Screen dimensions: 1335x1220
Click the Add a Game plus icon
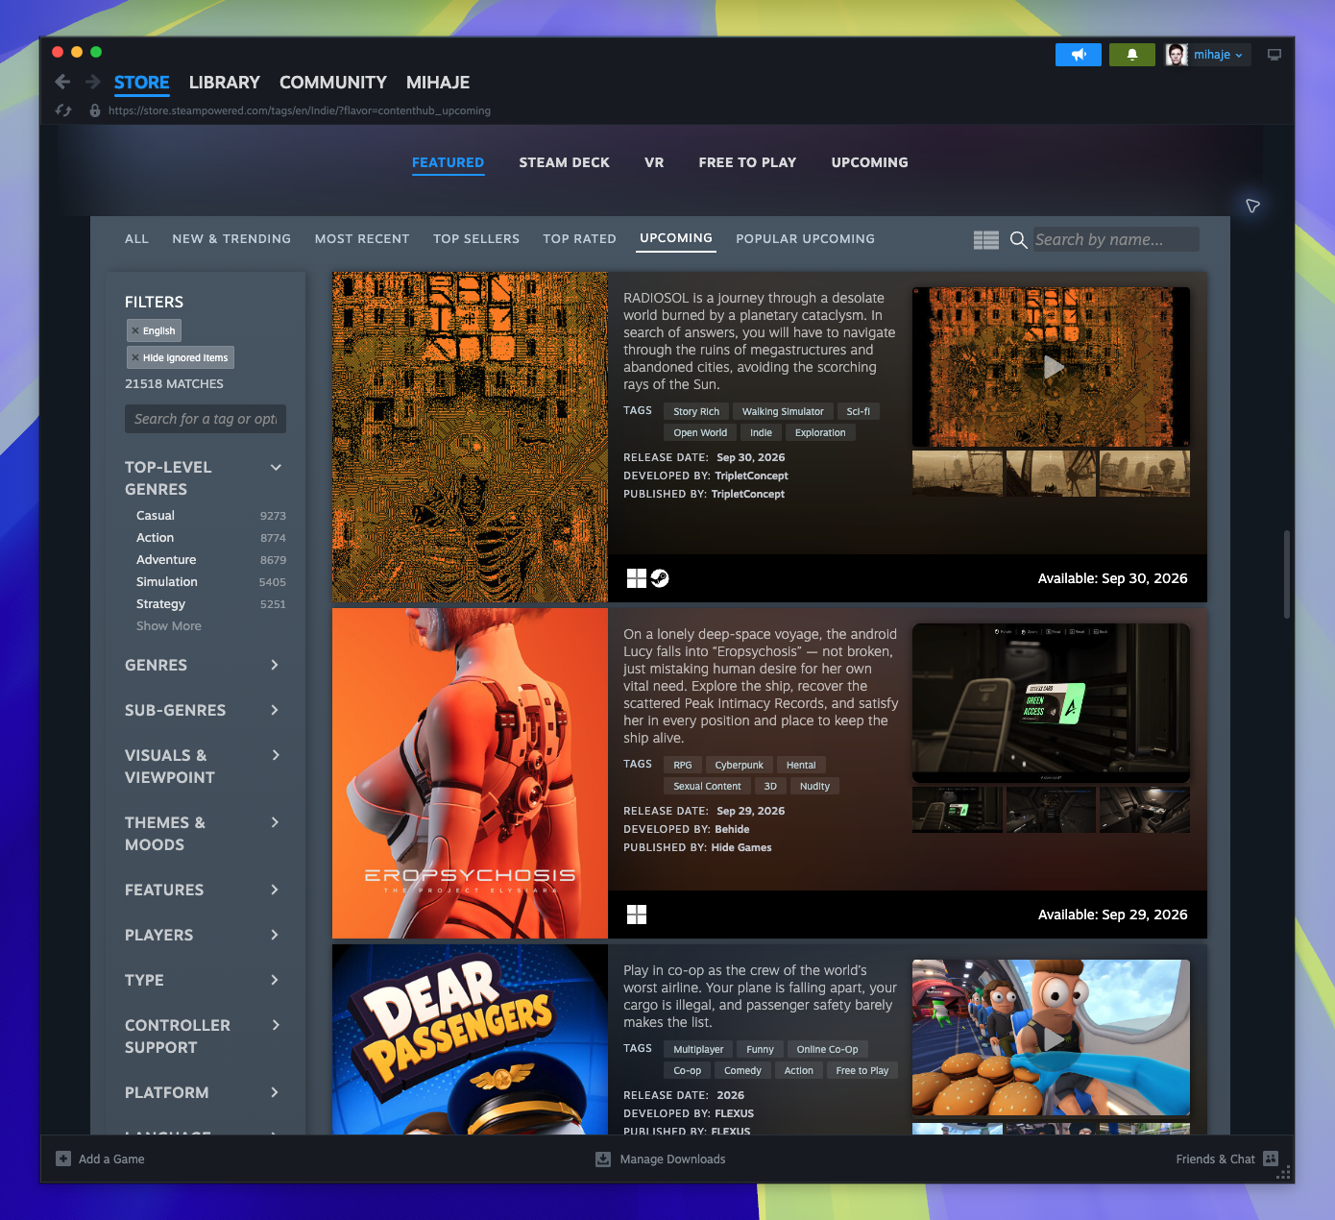click(x=63, y=1159)
